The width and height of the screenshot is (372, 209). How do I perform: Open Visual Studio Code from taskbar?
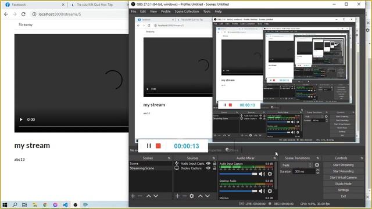click(x=65, y=205)
